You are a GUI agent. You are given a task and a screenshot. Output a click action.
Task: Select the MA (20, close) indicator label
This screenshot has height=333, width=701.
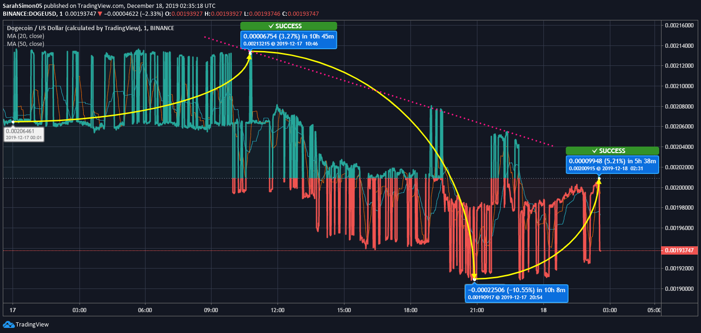tap(26, 36)
